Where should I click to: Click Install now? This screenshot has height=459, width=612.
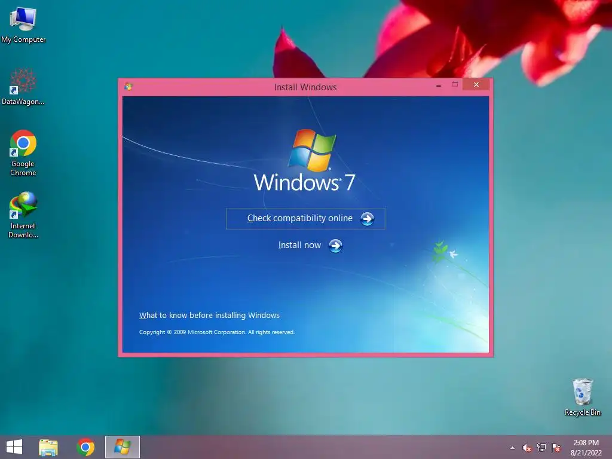[299, 245]
